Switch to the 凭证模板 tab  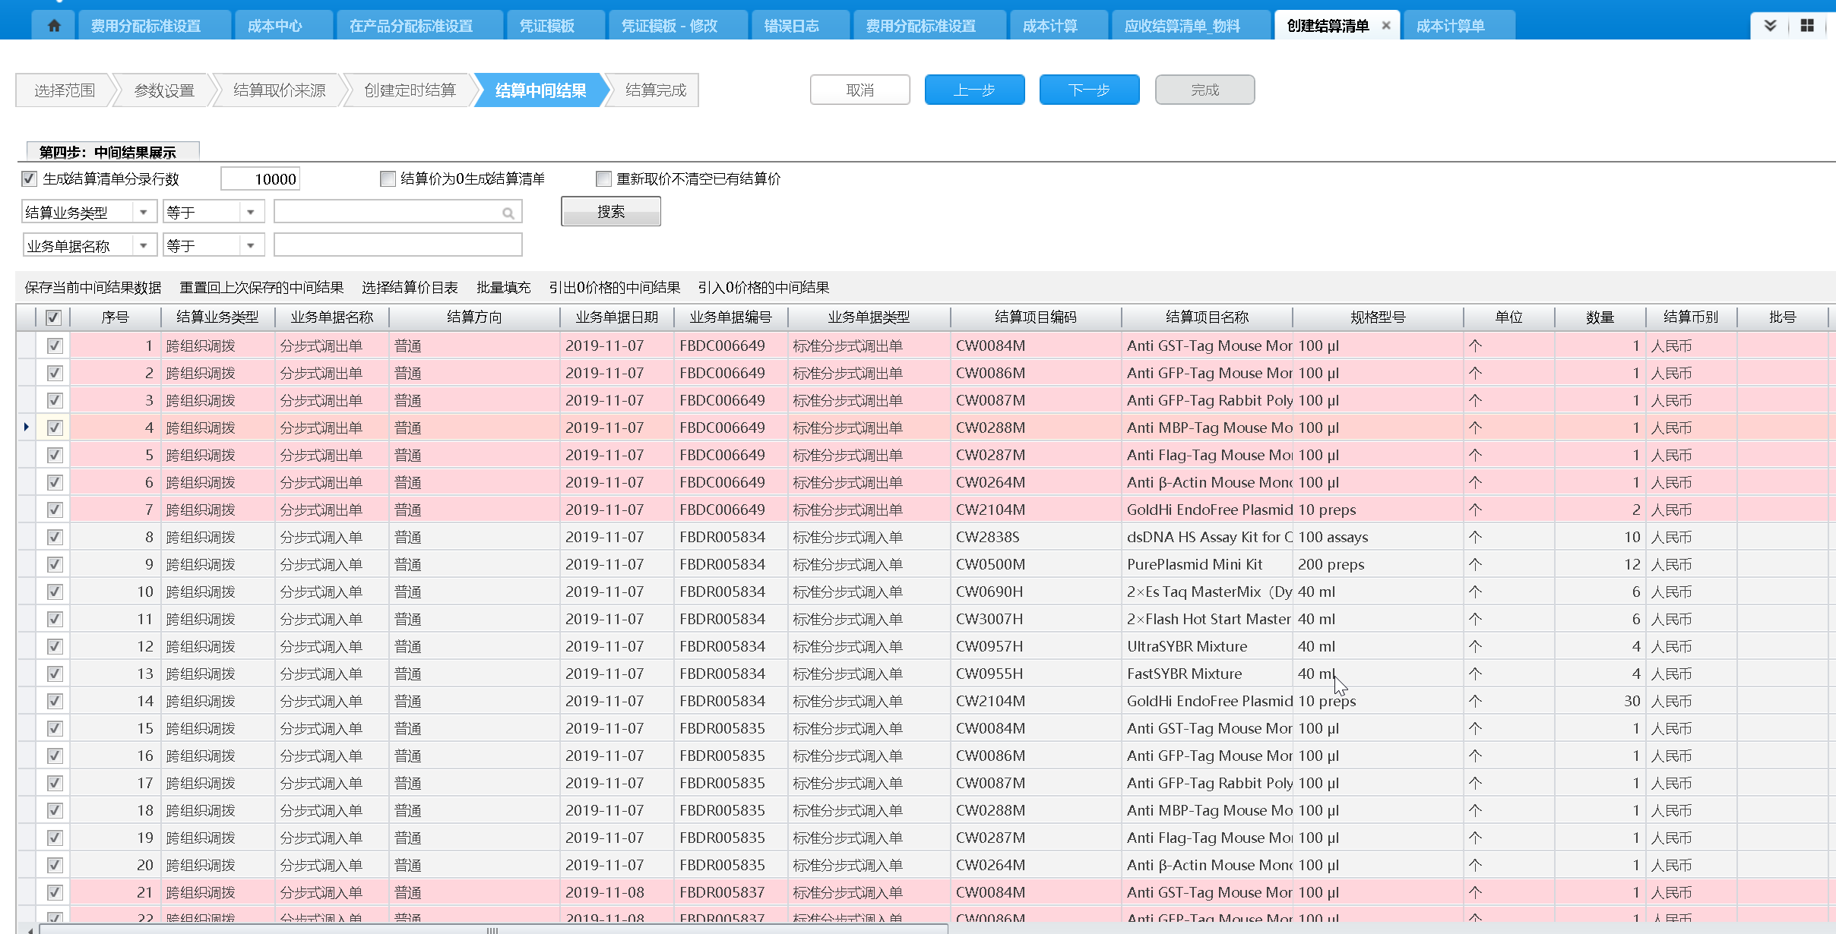pyautogui.click(x=556, y=26)
